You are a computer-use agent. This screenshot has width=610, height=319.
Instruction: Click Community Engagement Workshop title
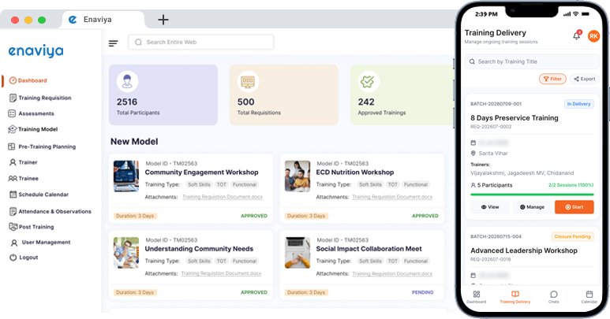(201, 172)
